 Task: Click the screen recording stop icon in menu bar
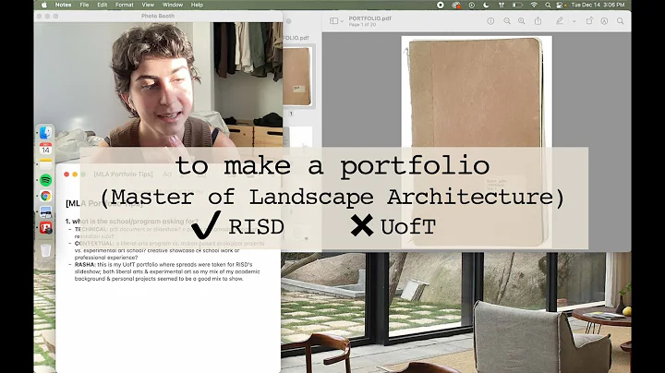(x=441, y=5)
